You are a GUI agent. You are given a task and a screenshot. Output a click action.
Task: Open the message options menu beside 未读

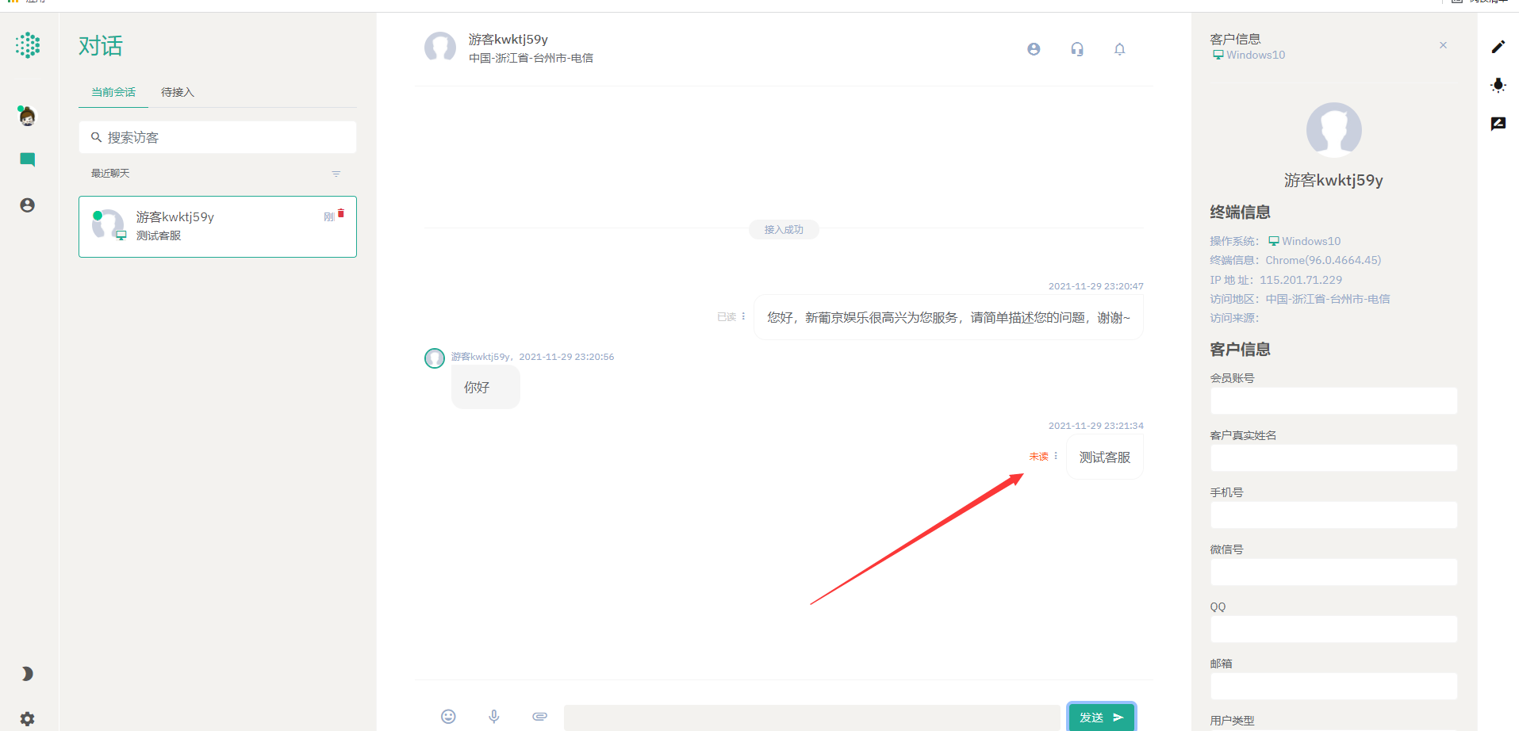point(1056,456)
